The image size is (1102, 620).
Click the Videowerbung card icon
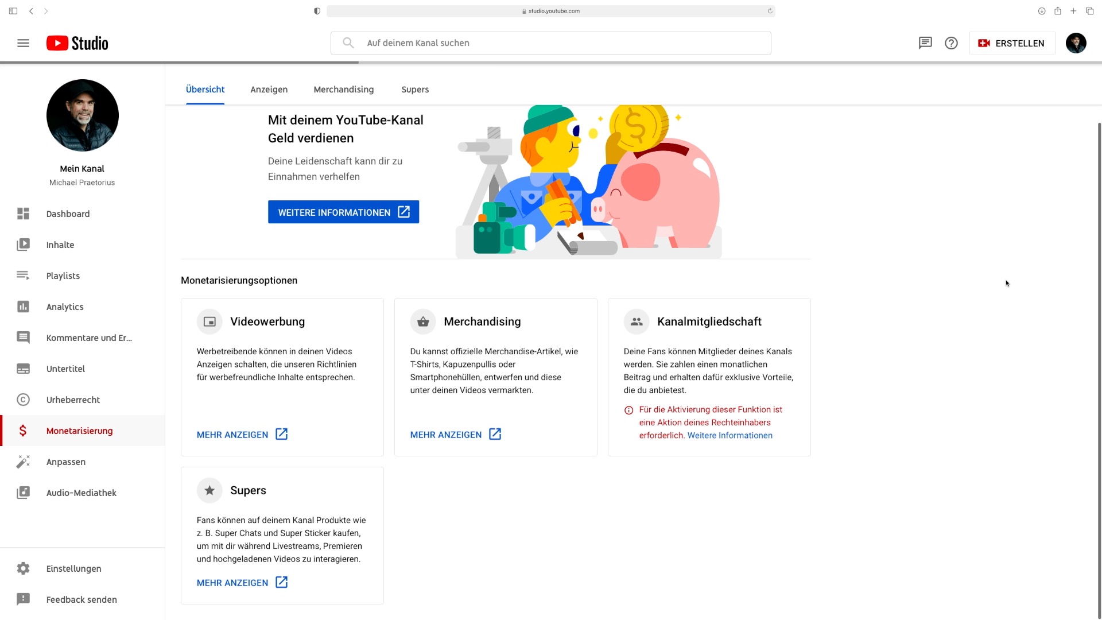(209, 321)
